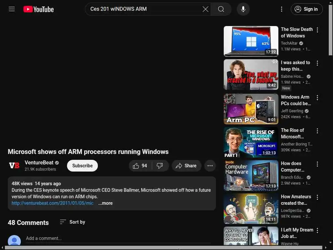Image resolution: width=333 pixels, height=250 pixels.
Task: Click the video title heading
Action: (88, 152)
